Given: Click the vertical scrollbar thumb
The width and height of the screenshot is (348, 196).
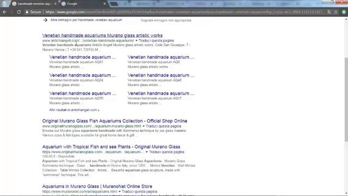Looking at the screenshot, I should [x=346, y=99].
